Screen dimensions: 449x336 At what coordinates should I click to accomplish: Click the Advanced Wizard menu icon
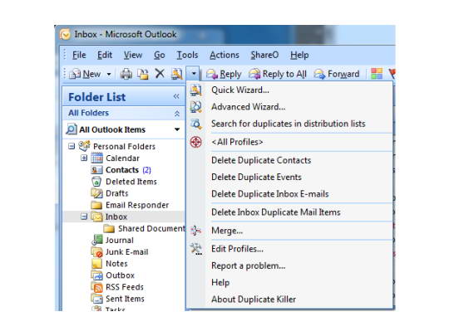pyautogui.click(x=196, y=107)
